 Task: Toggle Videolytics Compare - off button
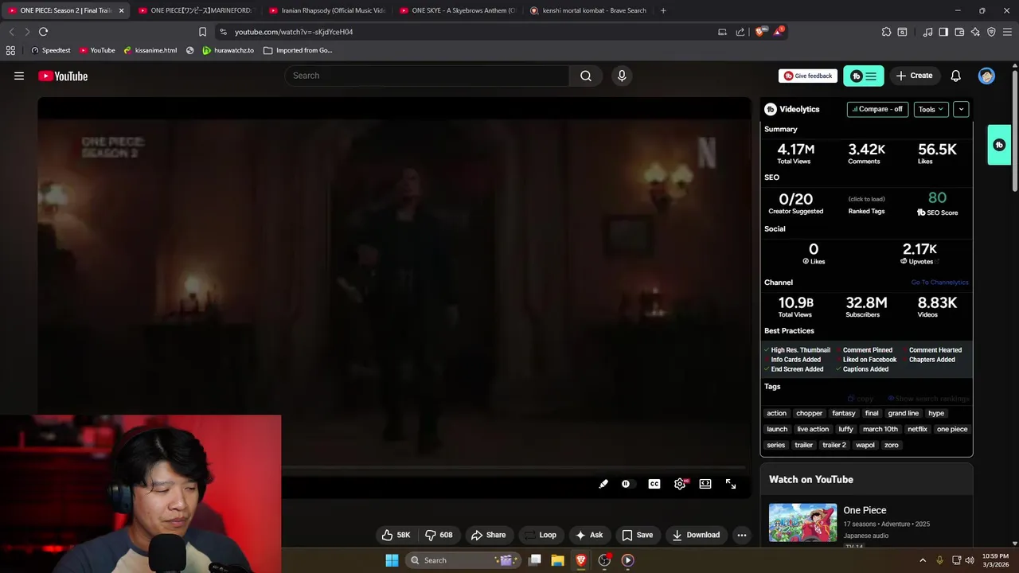(x=877, y=109)
